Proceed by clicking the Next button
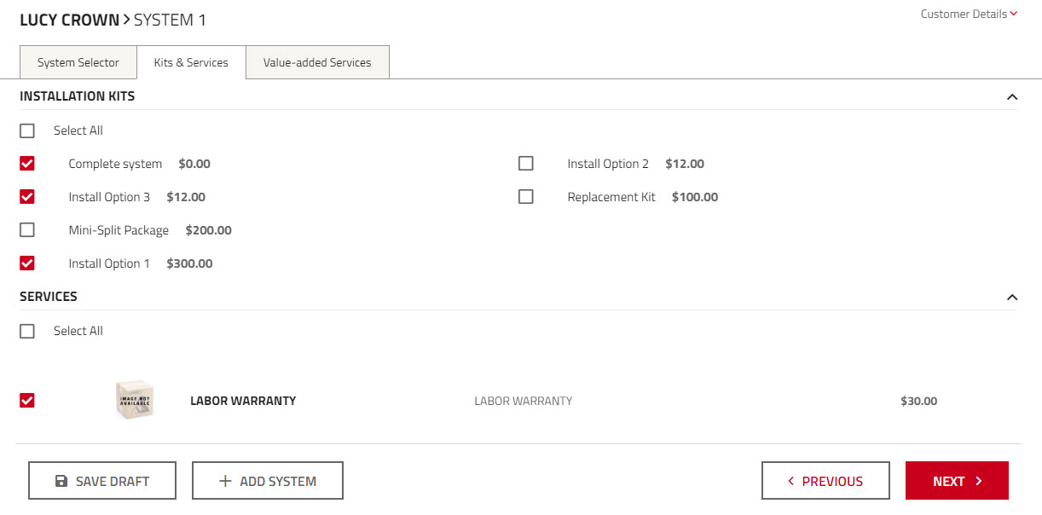The height and width of the screenshot is (515, 1042). [957, 481]
